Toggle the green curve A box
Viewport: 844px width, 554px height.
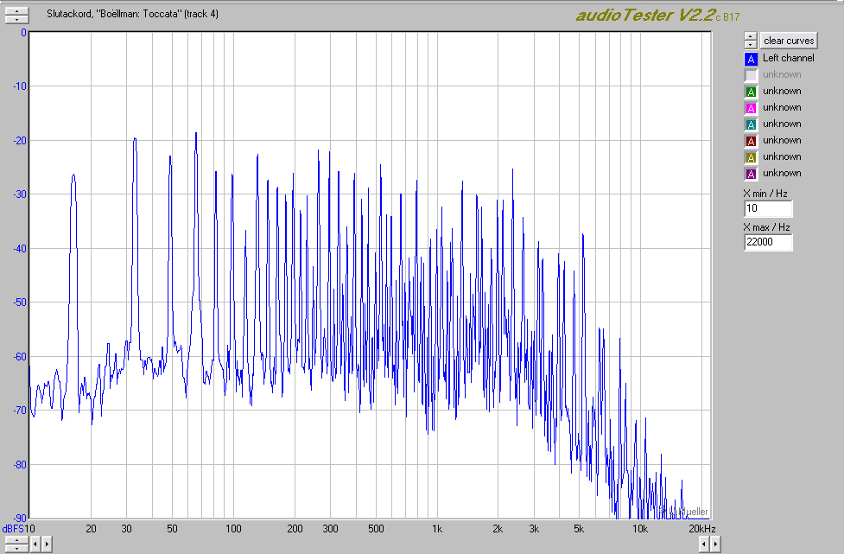point(750,92)
